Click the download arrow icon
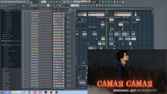This screenshot has height=94, width=167. point(123,2)
